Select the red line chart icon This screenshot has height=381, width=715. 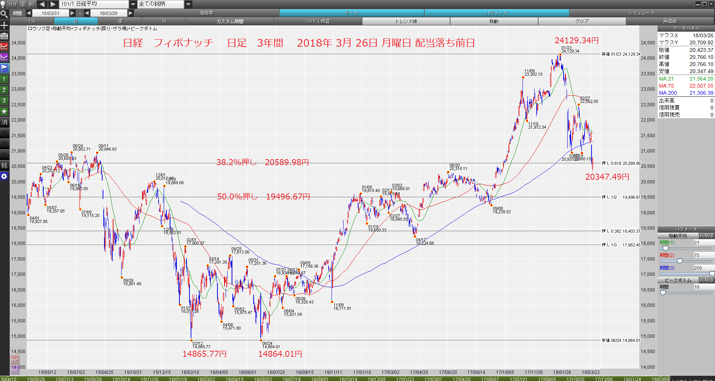(4, 47)
